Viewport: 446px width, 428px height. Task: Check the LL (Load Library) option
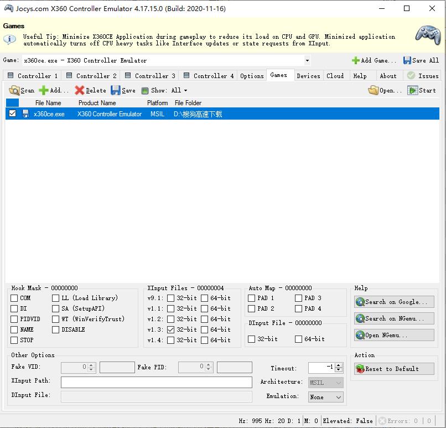pos(55,298)
